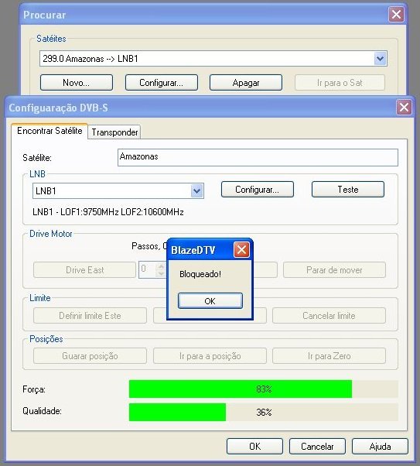
Task: Open help via Ajuda button
Action: click(x=380, y=447)
